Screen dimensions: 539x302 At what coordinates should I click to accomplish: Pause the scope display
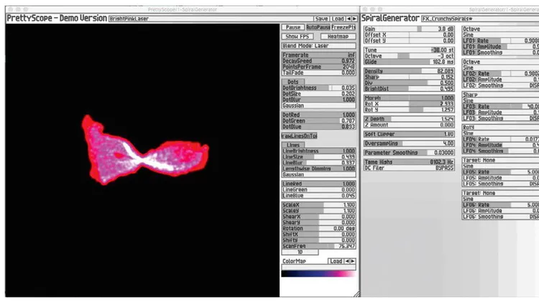(293, 27)
